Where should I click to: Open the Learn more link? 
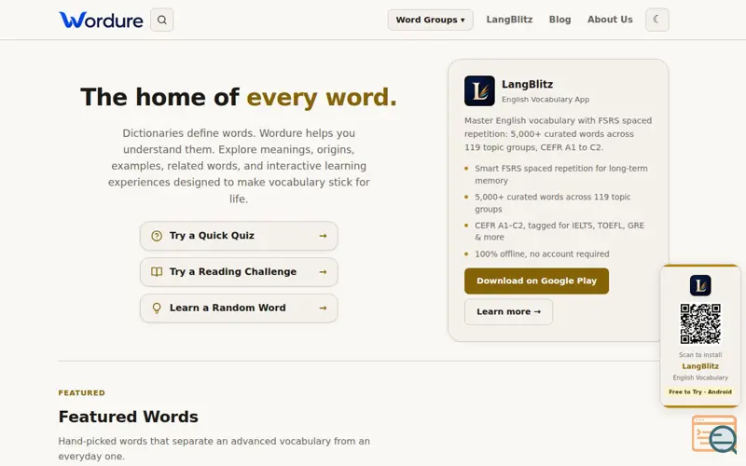pyautogui.click(x=508, y=312)
